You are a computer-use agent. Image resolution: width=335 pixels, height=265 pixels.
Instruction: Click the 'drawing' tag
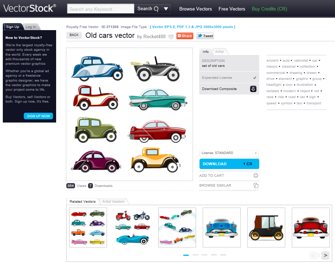point(296,73)
